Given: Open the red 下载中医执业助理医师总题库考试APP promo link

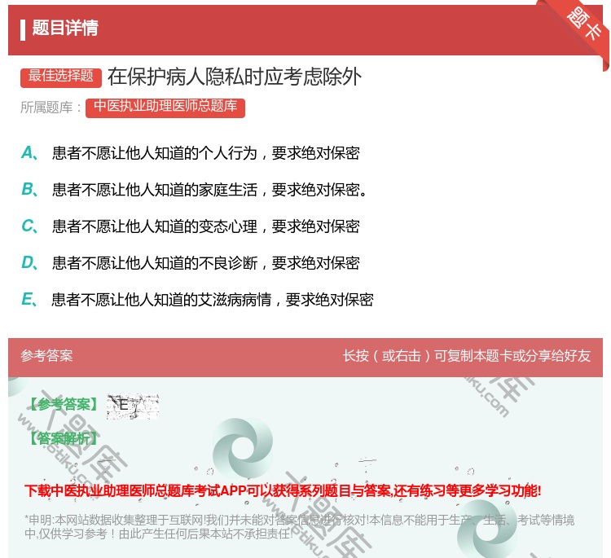Looking at the screenshot, I should point(283,490).
